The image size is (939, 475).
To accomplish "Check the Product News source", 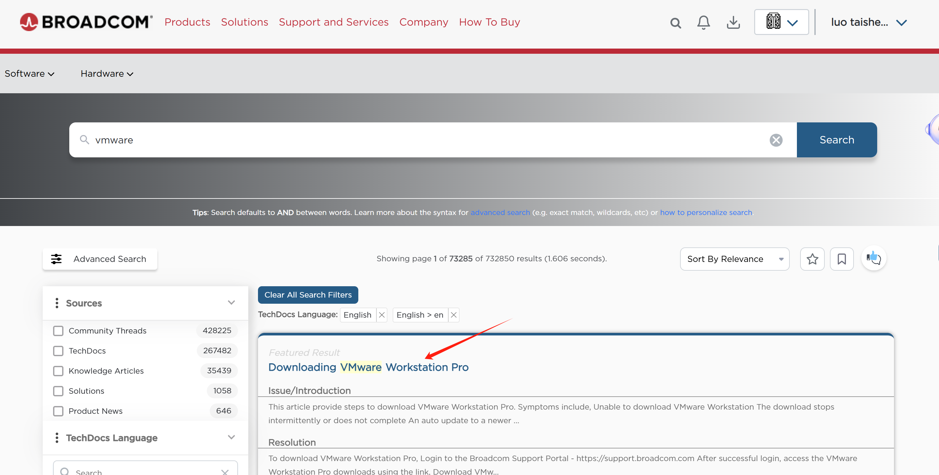I will coord(58,411).
